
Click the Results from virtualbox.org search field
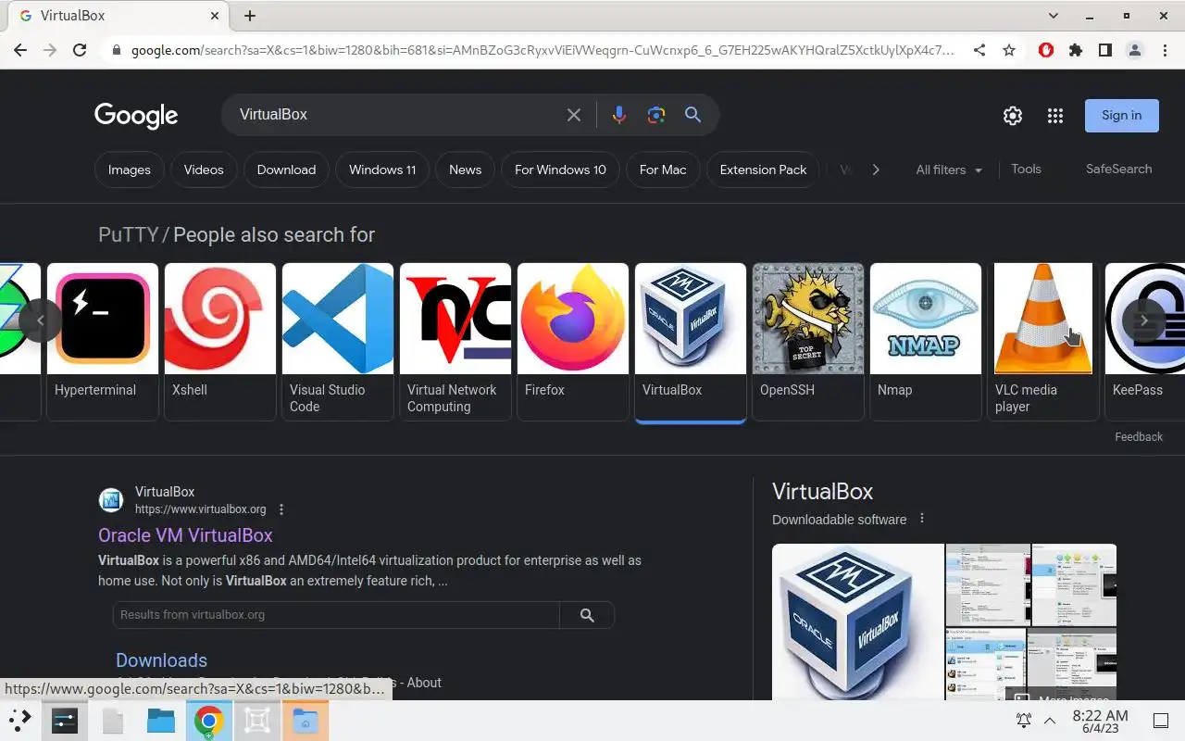click(x=336, y=615)
